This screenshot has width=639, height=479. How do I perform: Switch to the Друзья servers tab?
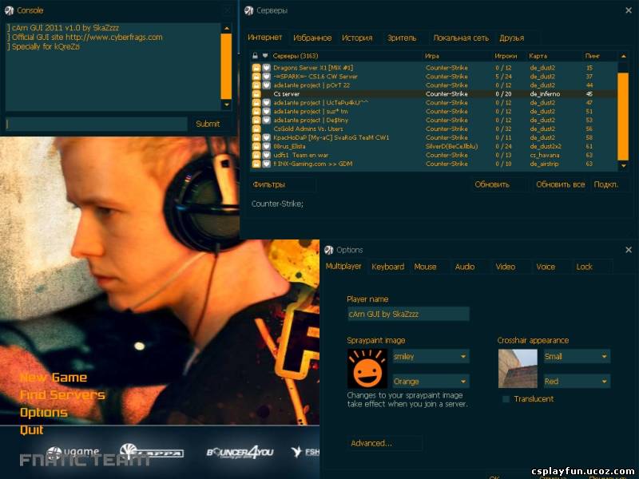tap(511, 38)
